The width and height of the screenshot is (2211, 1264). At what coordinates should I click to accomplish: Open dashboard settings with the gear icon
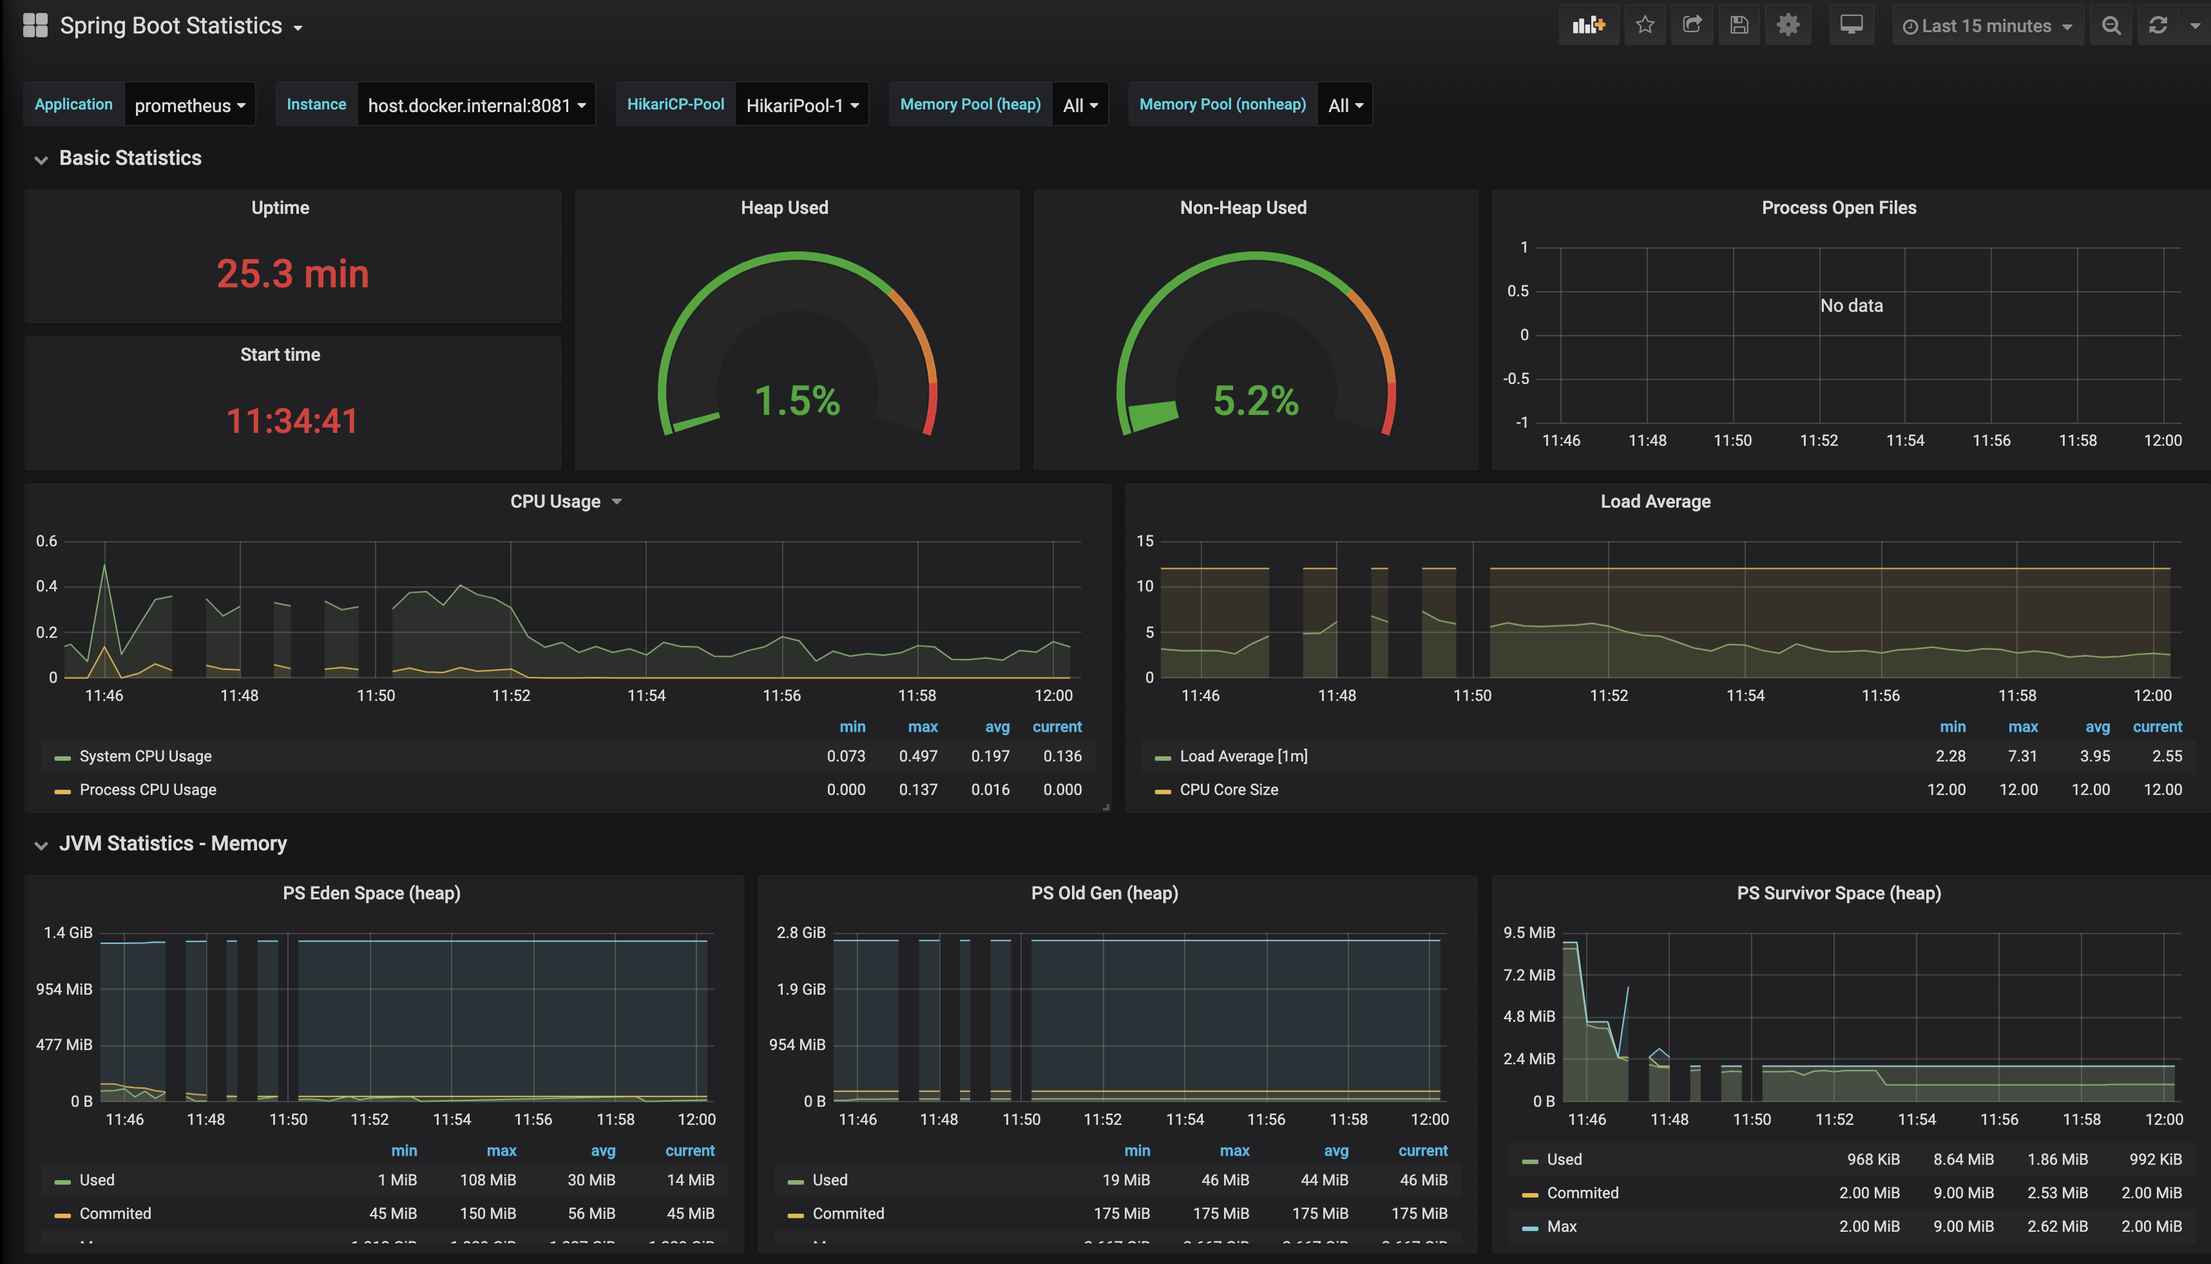(1787, 25)
